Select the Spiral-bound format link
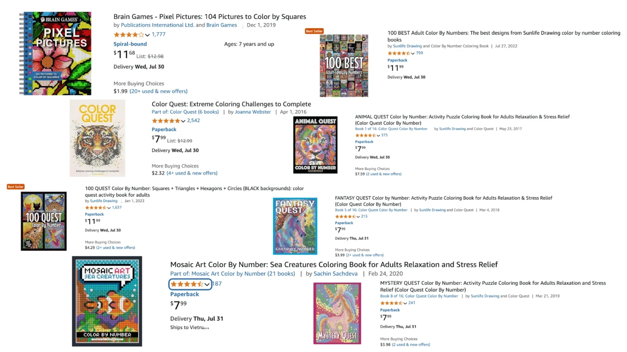 (x=130, y=44)
